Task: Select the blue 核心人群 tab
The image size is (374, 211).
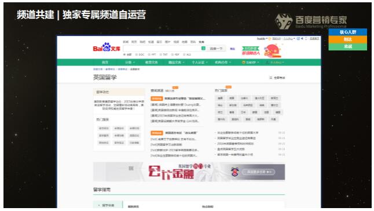Action: pos(348,32)
